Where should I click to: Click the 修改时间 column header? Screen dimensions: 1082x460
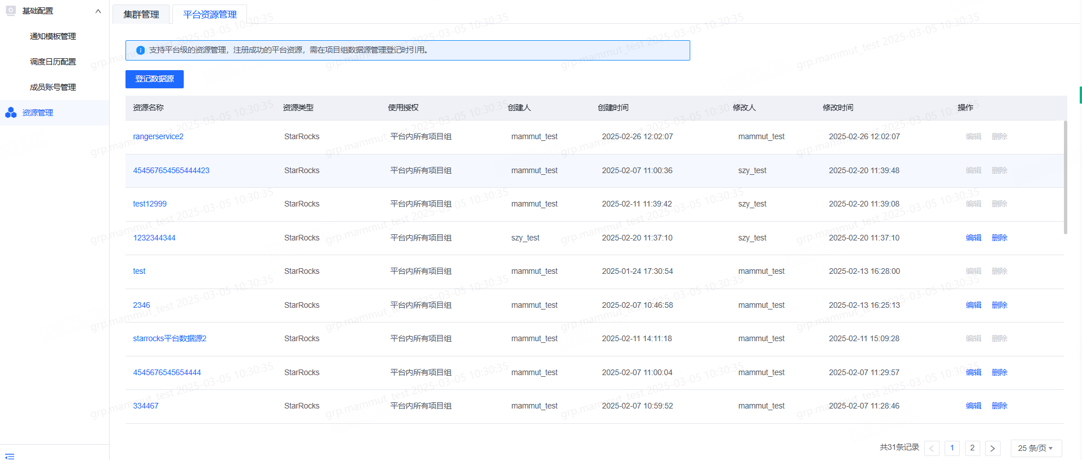(838, 108)
